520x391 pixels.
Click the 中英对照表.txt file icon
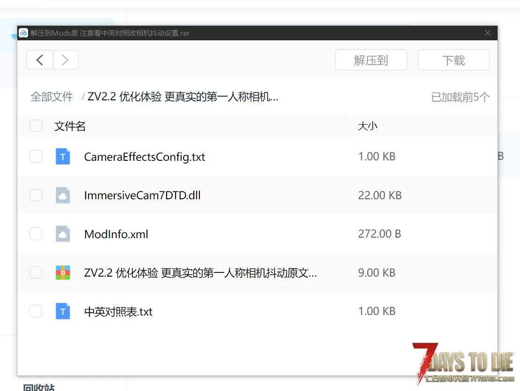tap(63, 311)
